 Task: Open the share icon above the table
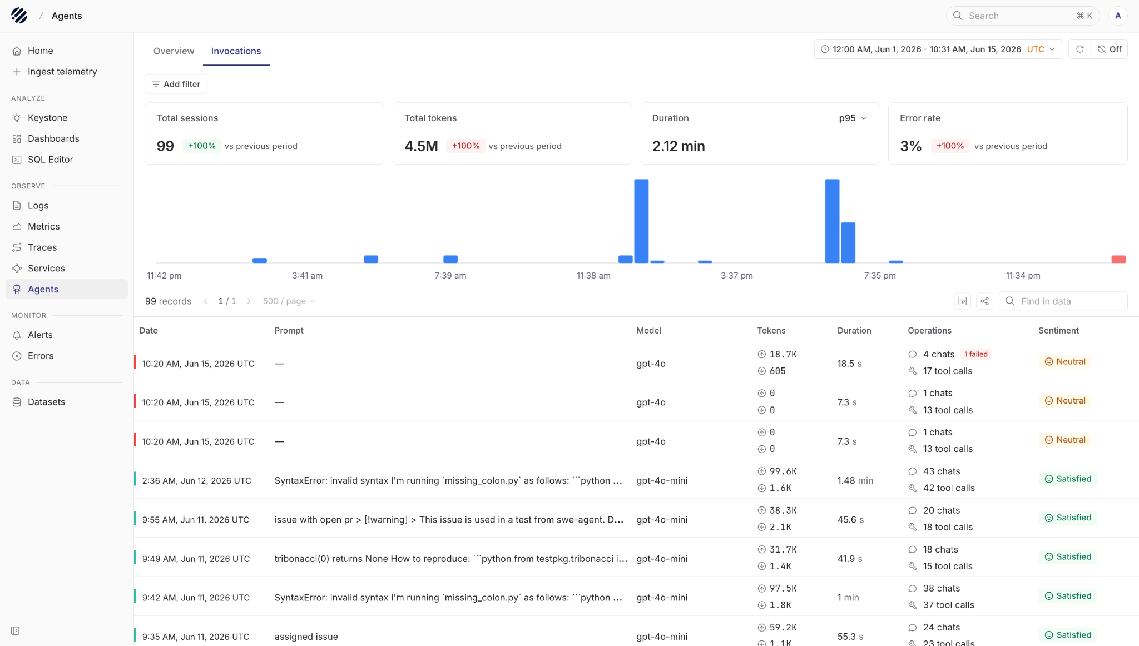pyautogui.click(x=984, y=301)
